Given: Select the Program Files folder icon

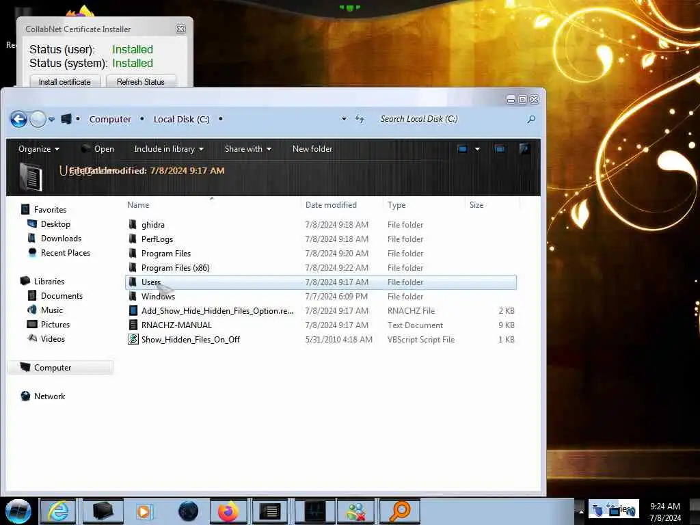Looking at the screenshot, I should click(x=133, y=253).
